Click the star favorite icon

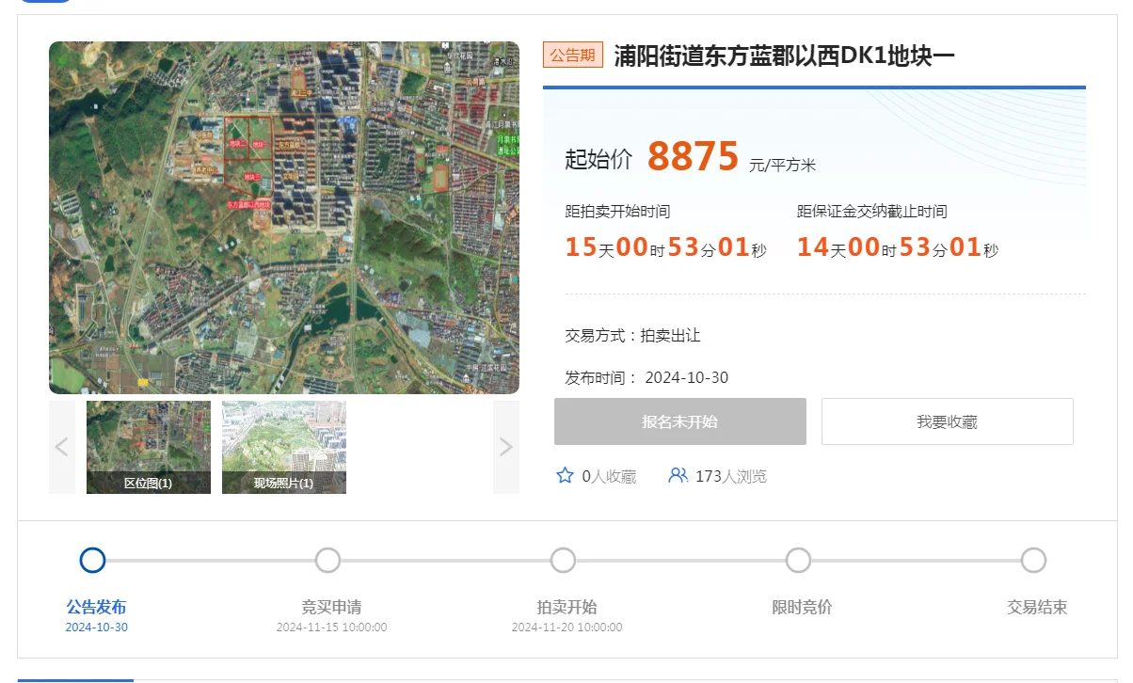coord(565,476)
